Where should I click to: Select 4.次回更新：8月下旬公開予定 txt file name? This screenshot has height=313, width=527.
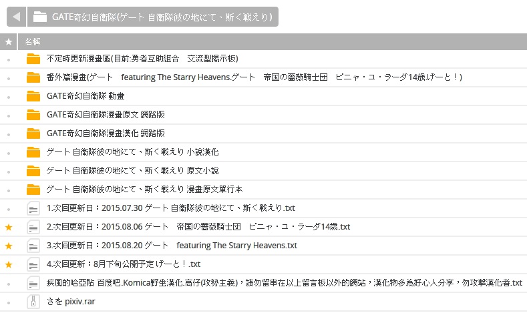click(x=124, y=264)
